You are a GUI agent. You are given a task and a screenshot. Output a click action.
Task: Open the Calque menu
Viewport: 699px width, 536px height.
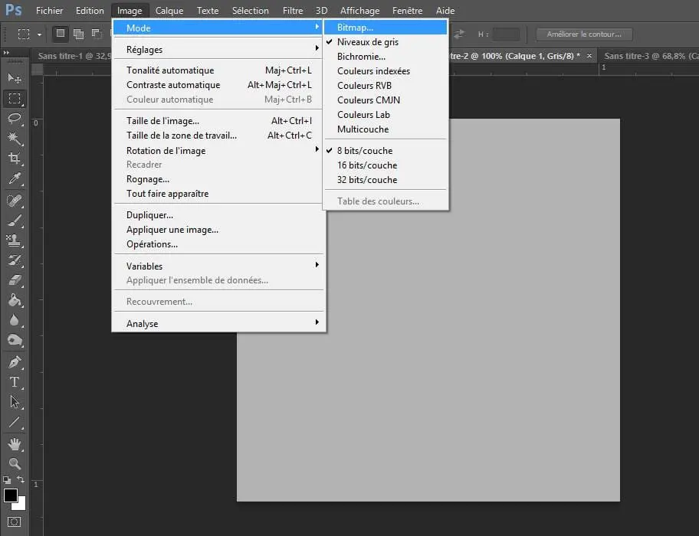point(169,10)
